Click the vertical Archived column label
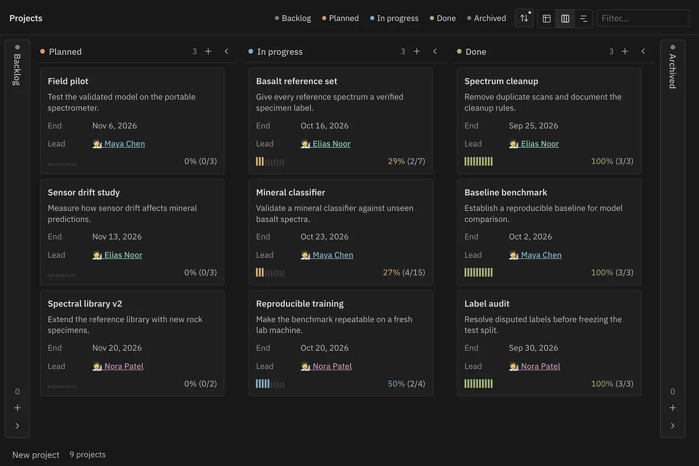 click(x=673, y=71)
